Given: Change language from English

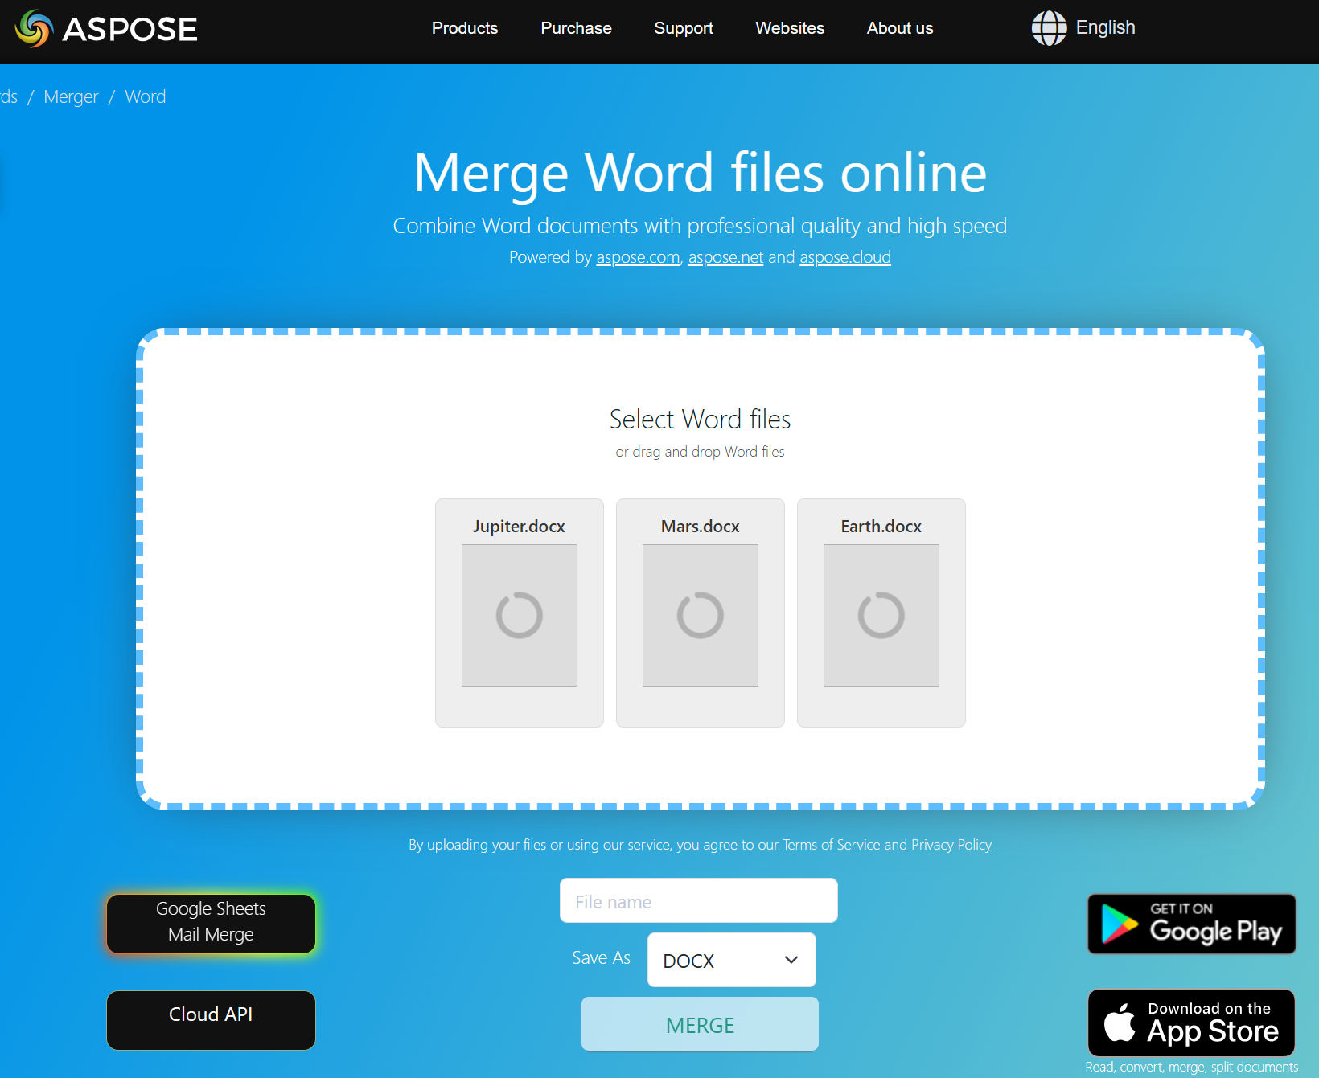Looking at the screenshot, I should (x=1105, y=27).
